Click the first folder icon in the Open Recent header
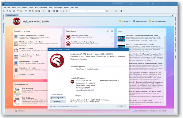 click(x=107, y=31)
